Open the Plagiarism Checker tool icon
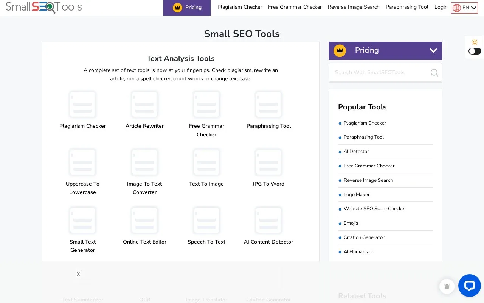 point(82,105)
